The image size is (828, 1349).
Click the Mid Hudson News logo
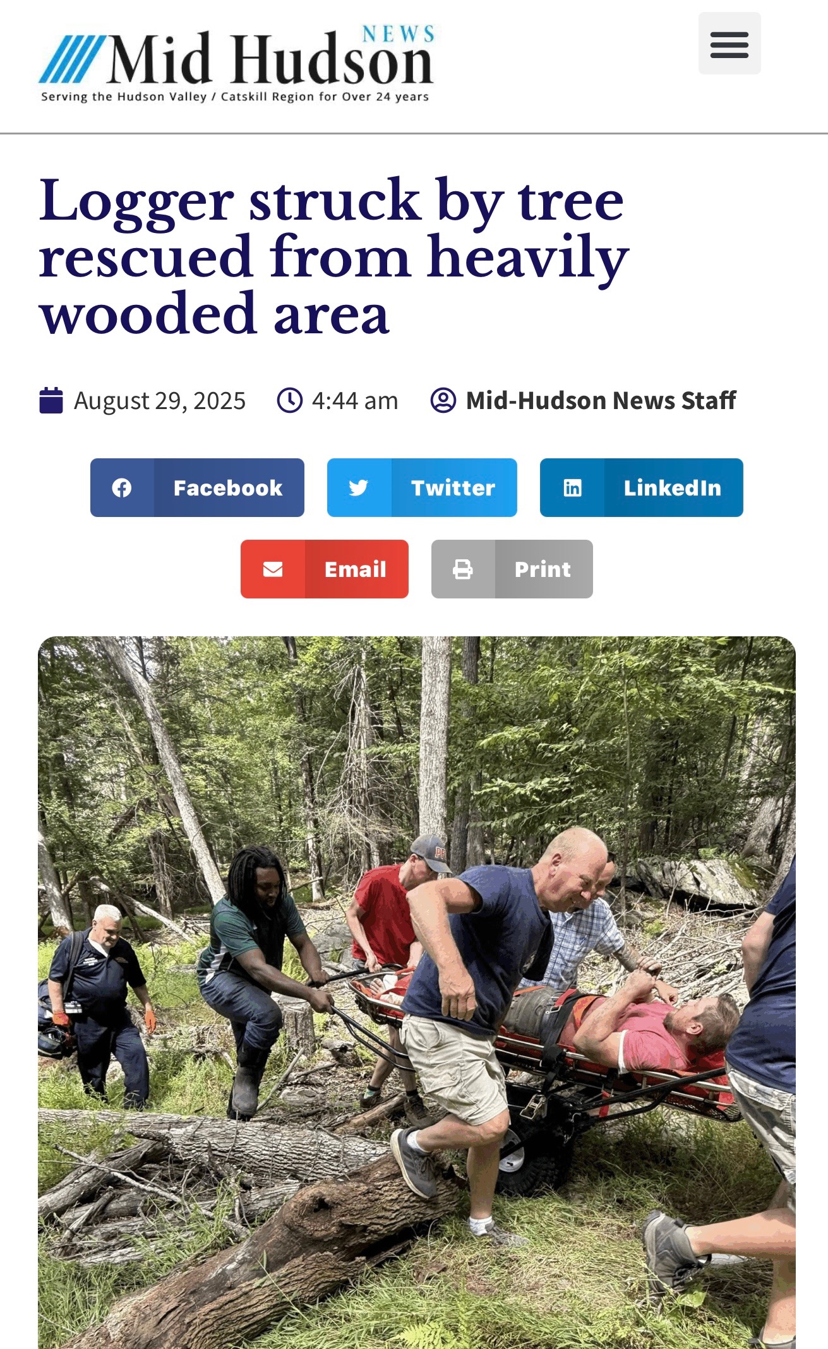[236, 63]
